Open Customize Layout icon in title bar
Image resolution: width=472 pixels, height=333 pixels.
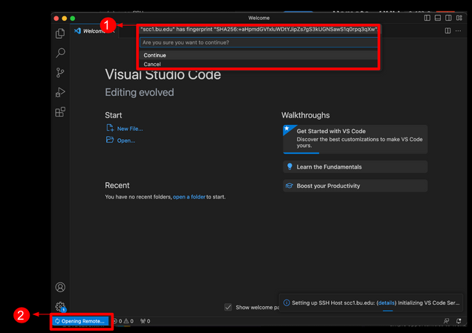pos(459,18)
